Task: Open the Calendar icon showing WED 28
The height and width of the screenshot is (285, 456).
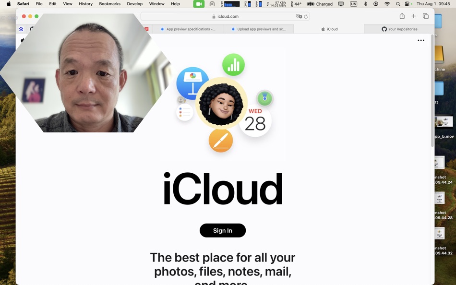Action: [255, 119]
